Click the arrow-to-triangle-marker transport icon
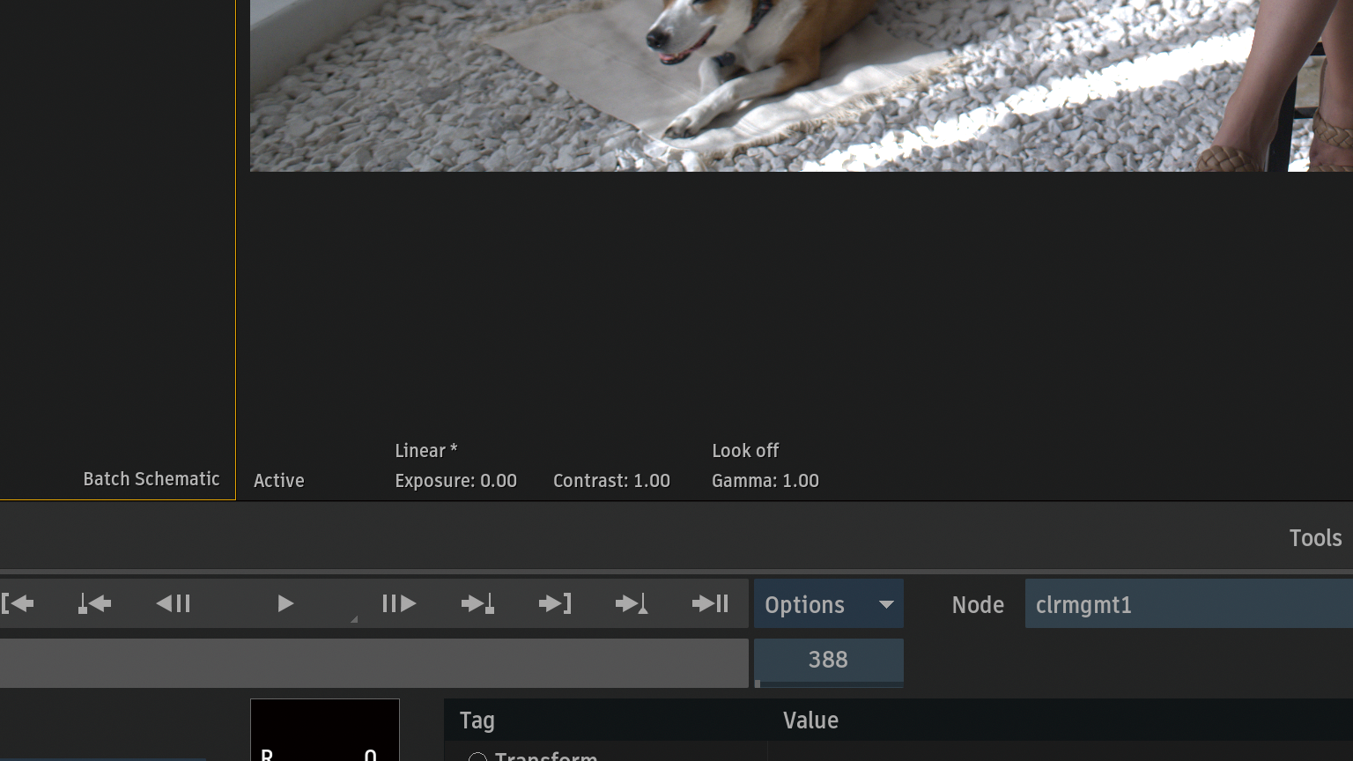The width and height of the screenshot is (1353, 761). 632,603
